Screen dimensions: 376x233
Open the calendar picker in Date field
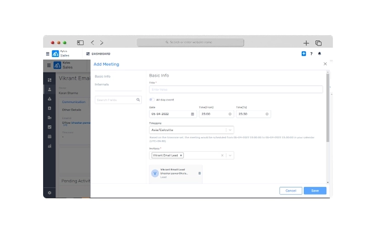coord(193,114)
